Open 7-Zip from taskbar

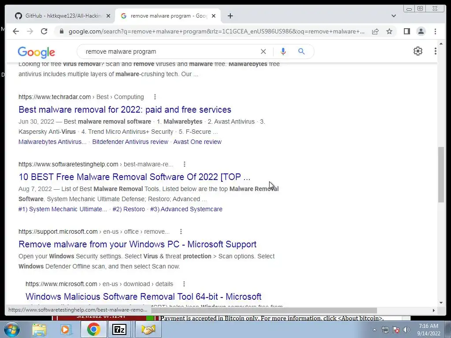pyautogui.click(x=119, y=330)
